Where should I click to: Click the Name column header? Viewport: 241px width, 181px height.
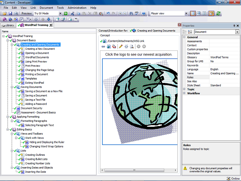tap(49, 31)
